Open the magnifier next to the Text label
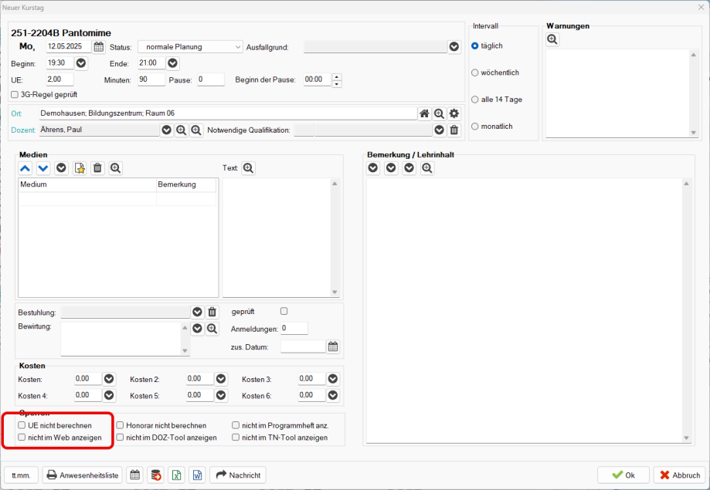 pos(248,168)
